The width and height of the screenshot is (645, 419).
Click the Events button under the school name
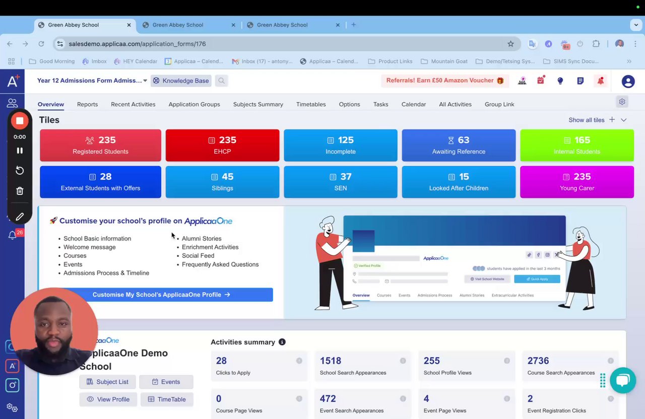point(166,382)
